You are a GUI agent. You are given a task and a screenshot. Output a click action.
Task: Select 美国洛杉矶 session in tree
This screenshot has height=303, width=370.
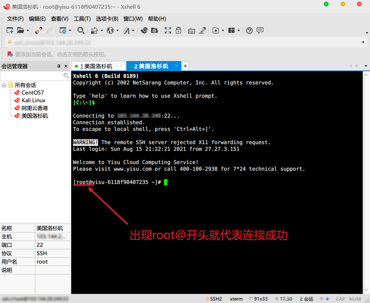35,116
